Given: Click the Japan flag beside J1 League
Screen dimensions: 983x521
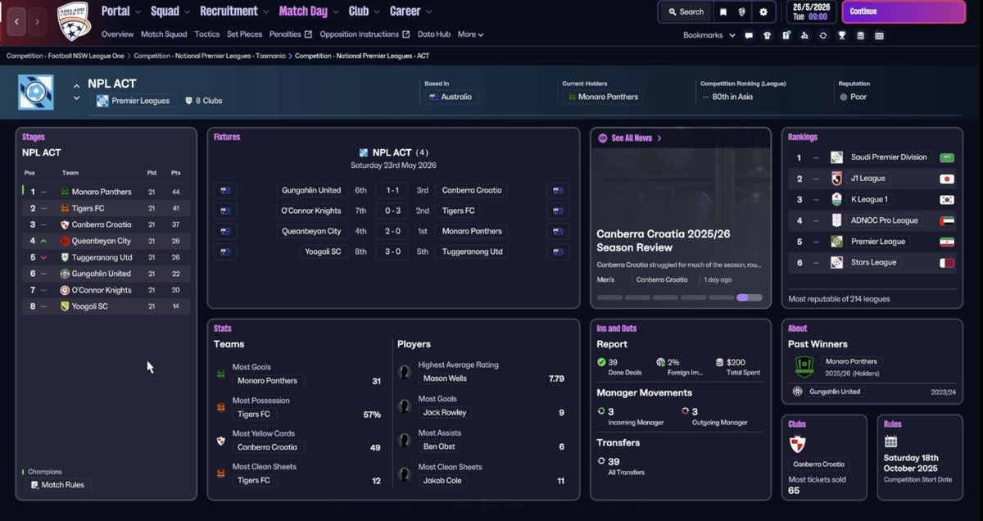Looking at the screenshot, I should 947,179.
